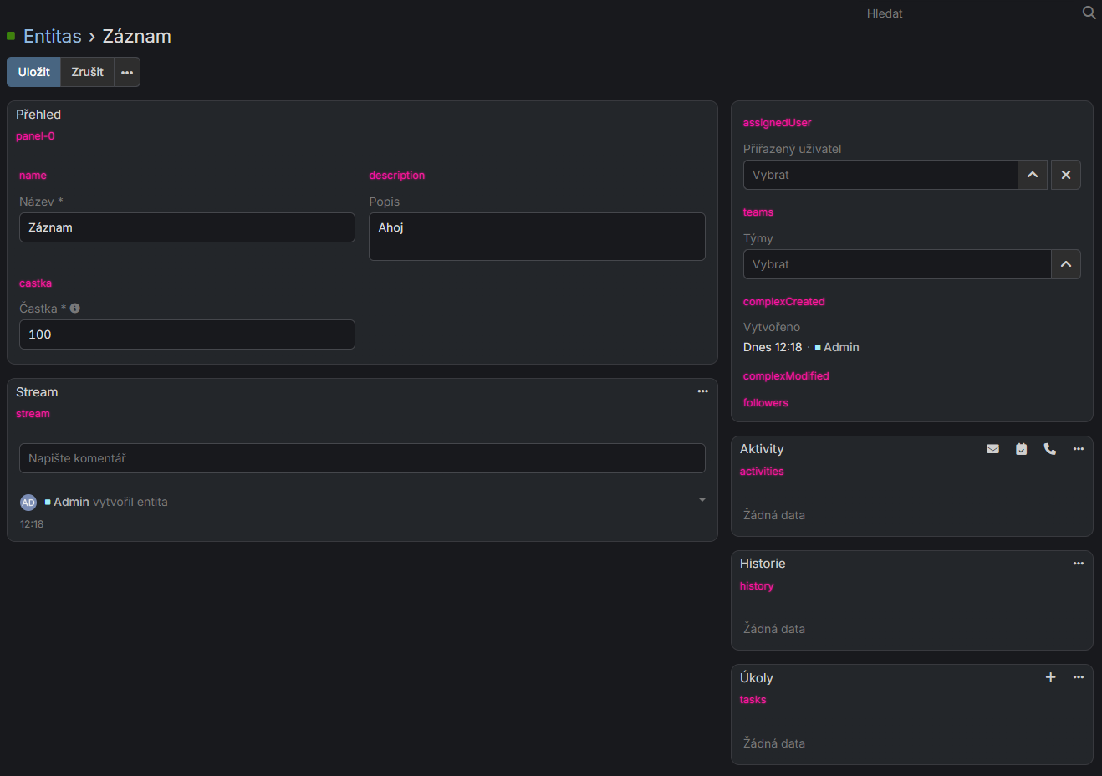The height and width of the screenshot is (776, 1102).
Task: Expand the Přiřazený uživatel selector arrow
Action: [x=1033, y=175]
